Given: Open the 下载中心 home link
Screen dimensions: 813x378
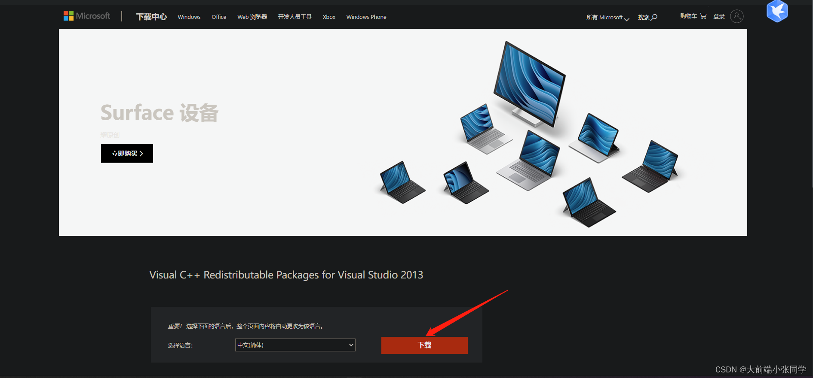Looking at the screenshot, I should [151, 17].
